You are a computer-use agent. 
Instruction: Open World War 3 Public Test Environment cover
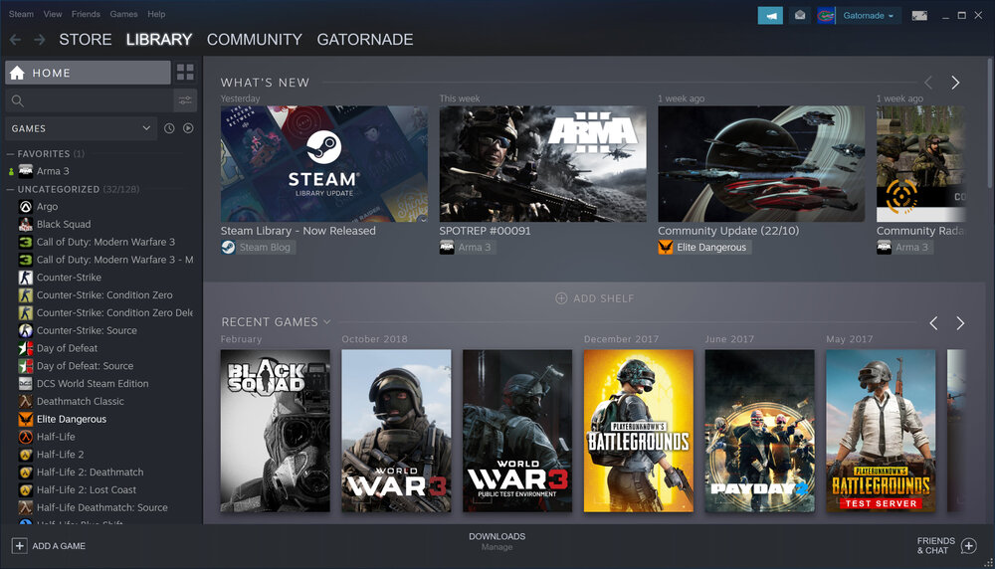[517, 431]
